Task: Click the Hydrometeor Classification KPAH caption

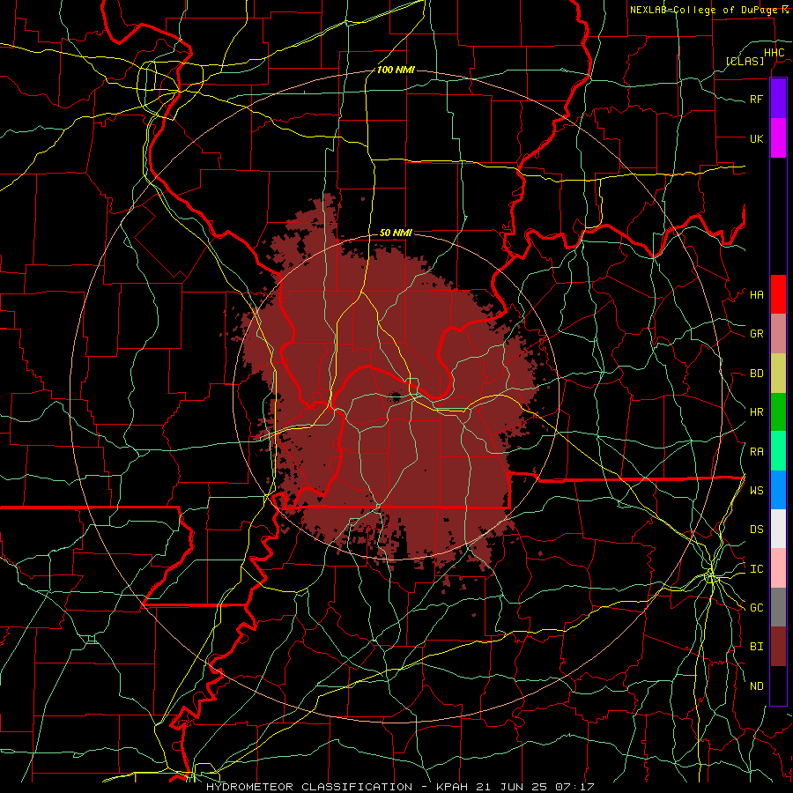Action: tap(399, 787)
